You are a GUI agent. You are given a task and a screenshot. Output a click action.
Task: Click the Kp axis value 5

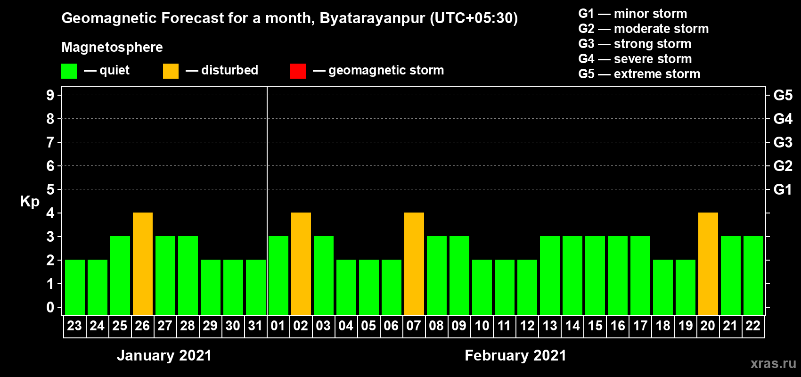tap(50, 189)
